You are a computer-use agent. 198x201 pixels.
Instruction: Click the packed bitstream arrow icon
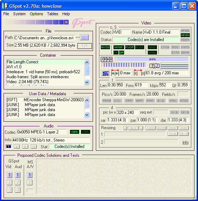tap(155, 66)
